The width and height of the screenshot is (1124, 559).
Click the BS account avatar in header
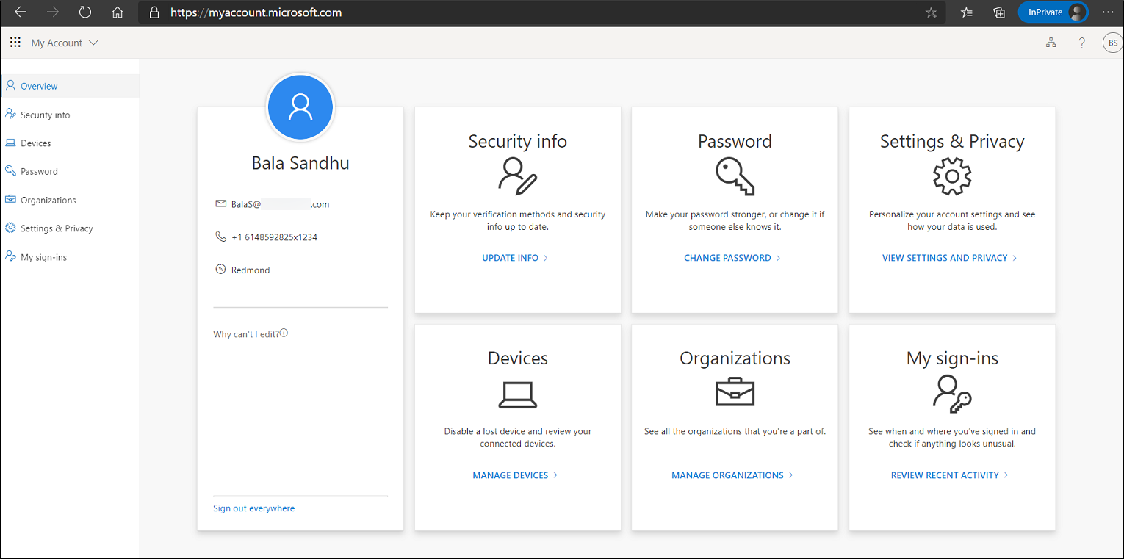point(1112,43)
